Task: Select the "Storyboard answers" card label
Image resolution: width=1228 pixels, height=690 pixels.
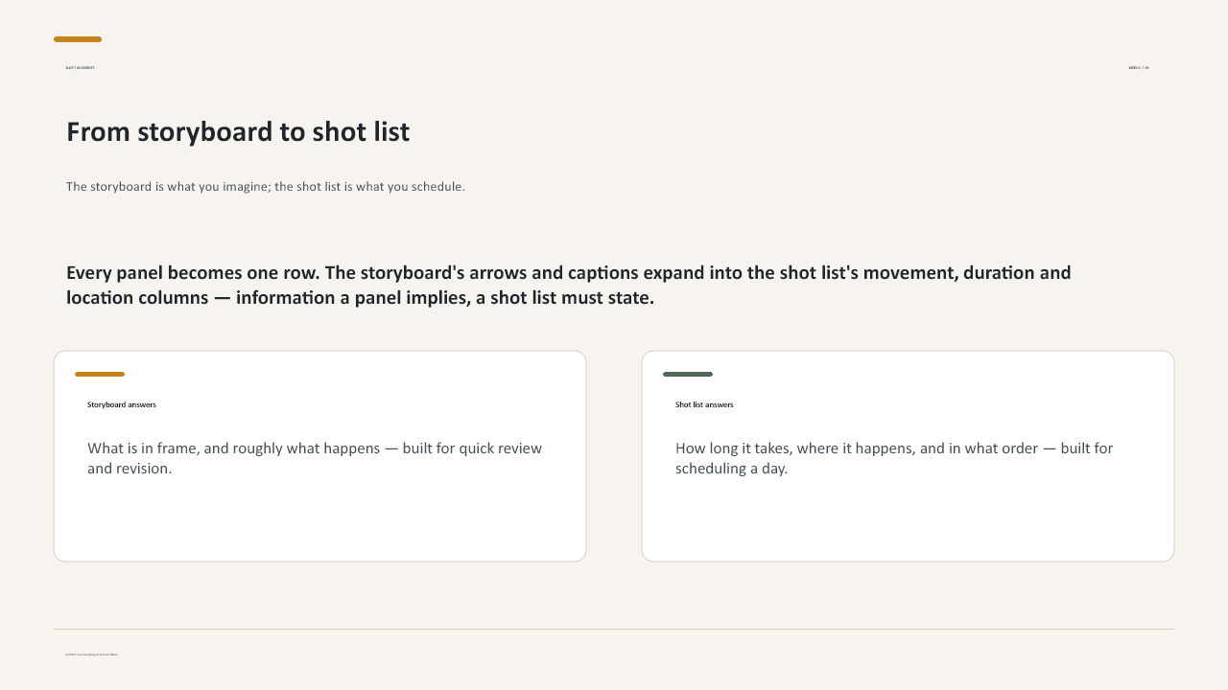Action: click(122, 404)
